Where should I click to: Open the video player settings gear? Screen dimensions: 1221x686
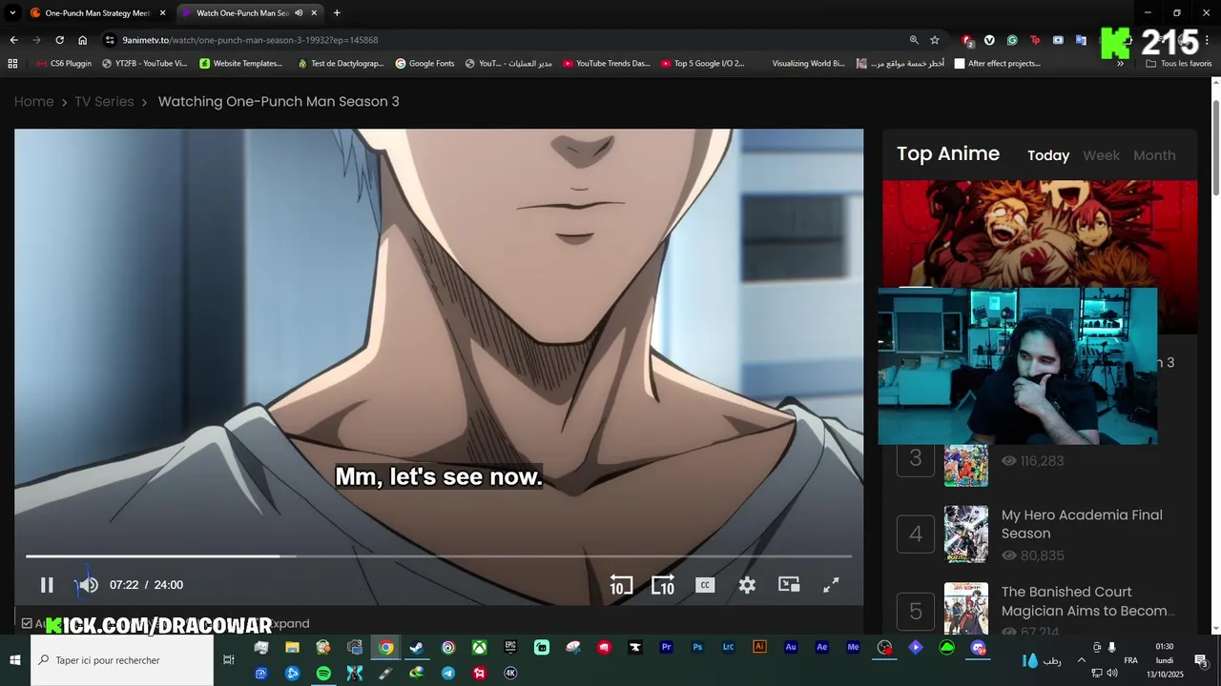pyautogui.click(x=747, y=585)
